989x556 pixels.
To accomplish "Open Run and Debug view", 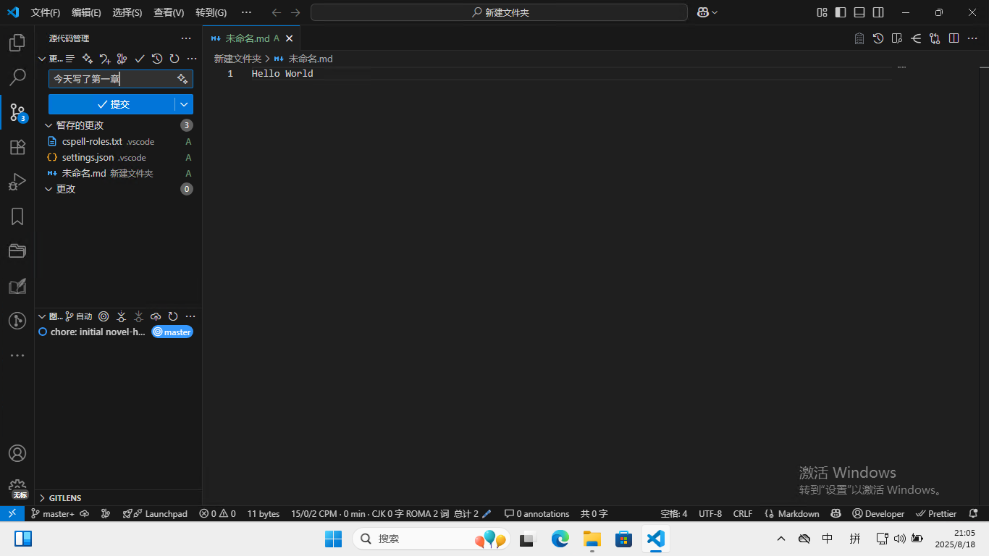I will (17, 182).
